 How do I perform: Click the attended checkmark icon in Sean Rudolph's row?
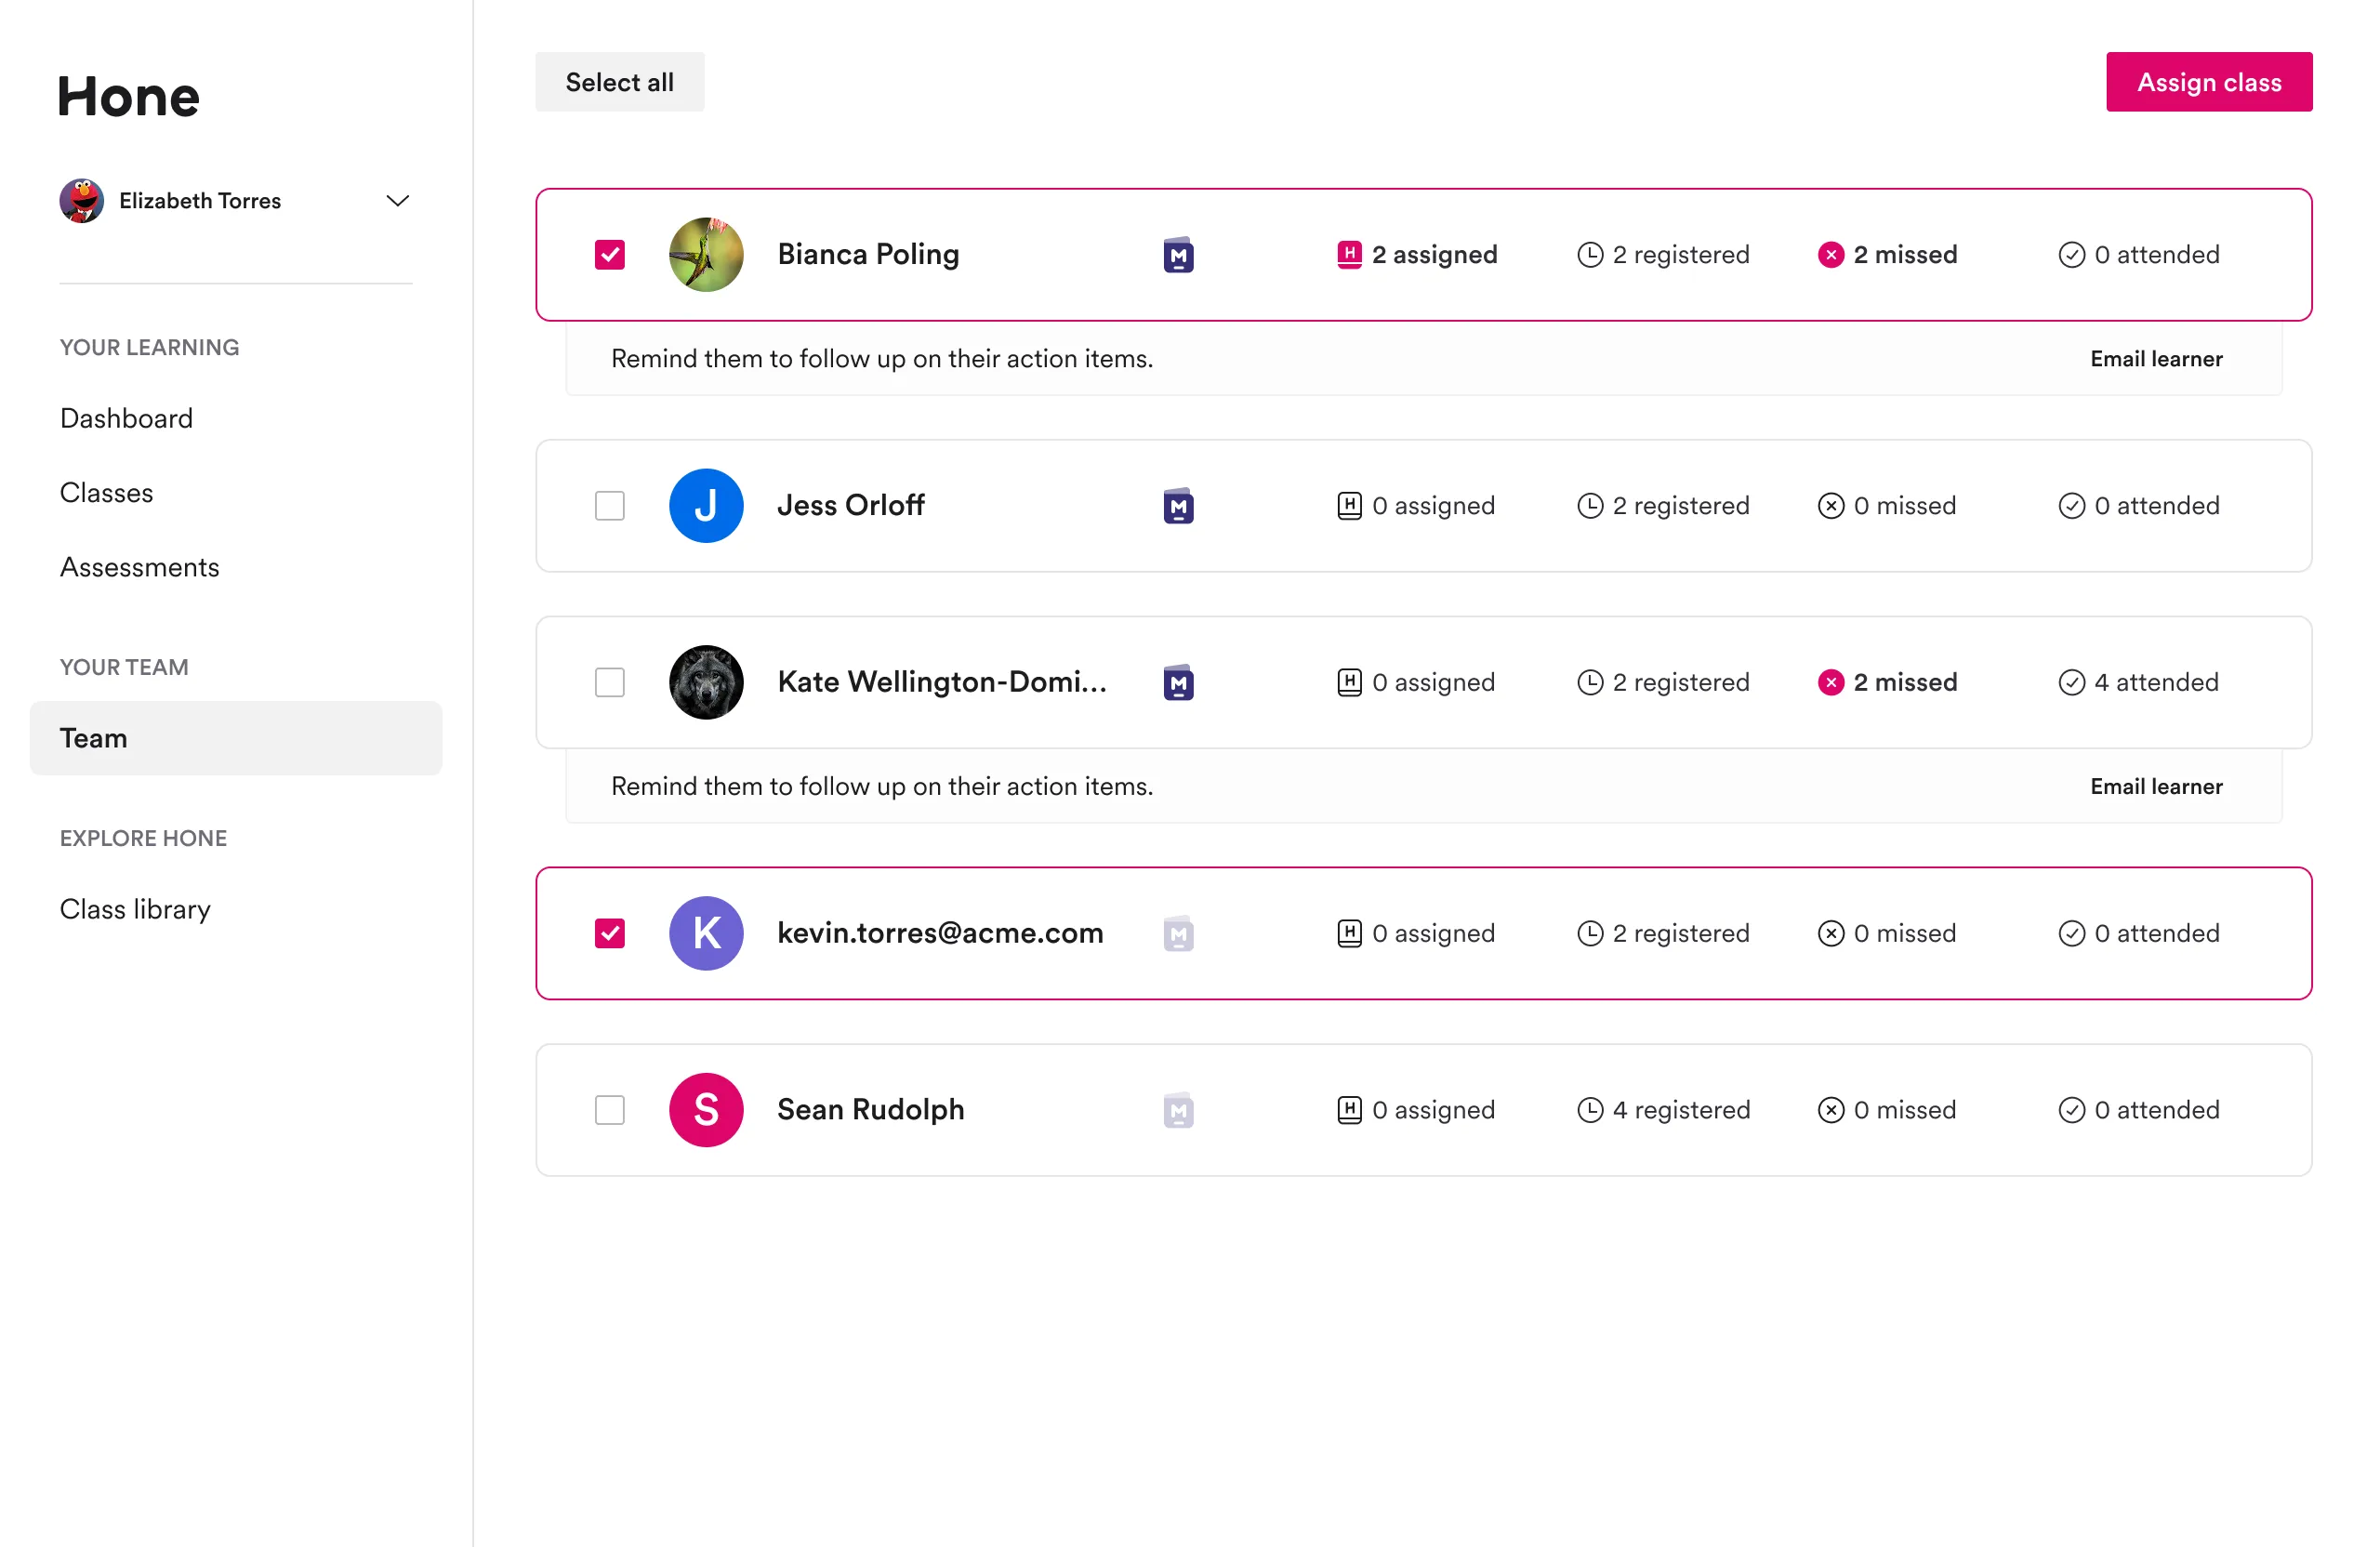click(x=2071, y=1110)
